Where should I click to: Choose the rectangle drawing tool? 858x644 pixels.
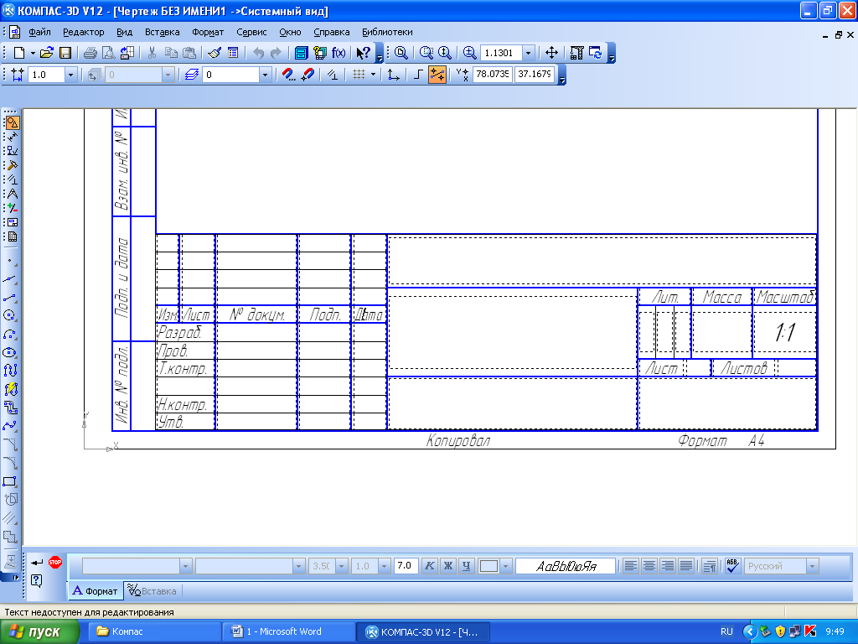pyautogui.click(x=10, y=481)
